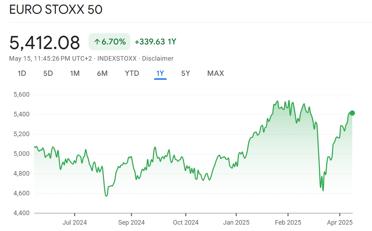Click the 5,412.08 index value
The width and height of the screenshot is (372, 231).
45,43
